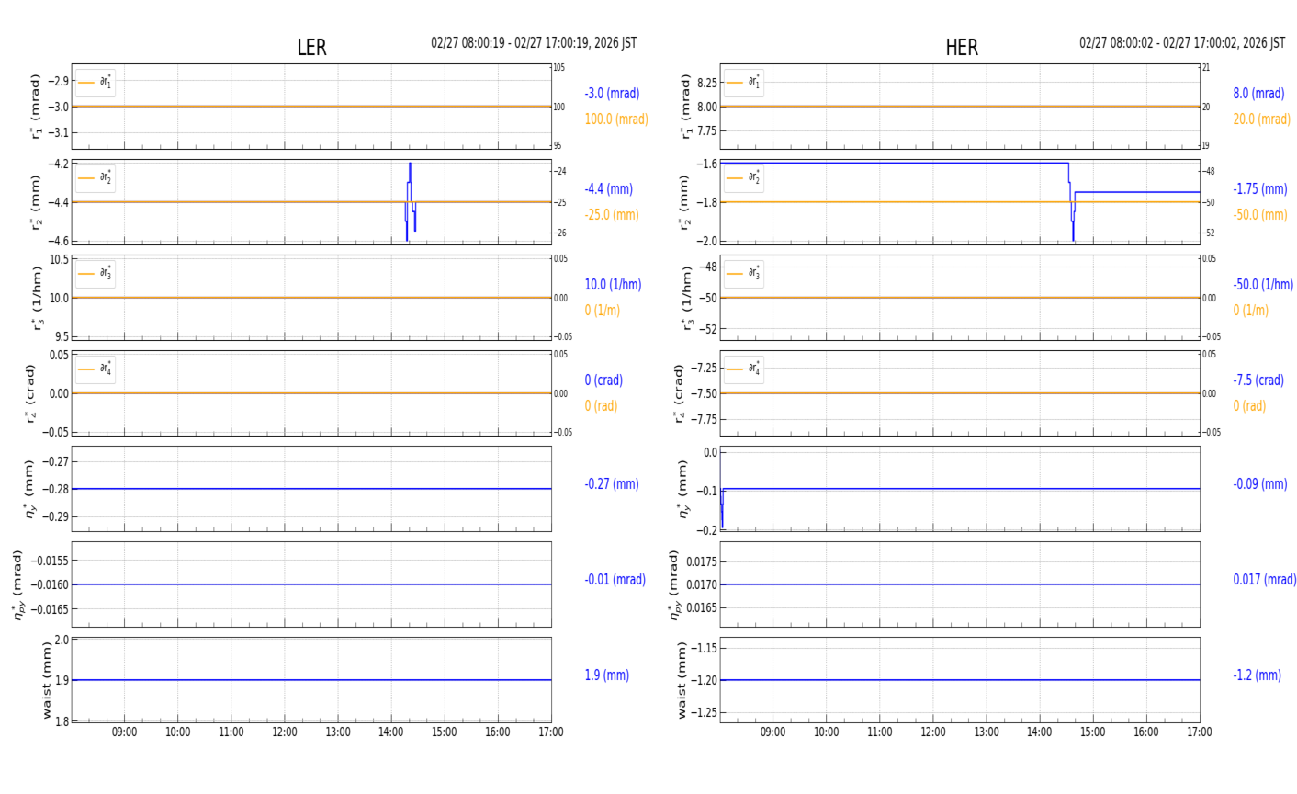Click the ∂r1* legend in LER top panel

click(x=96, y=83)
